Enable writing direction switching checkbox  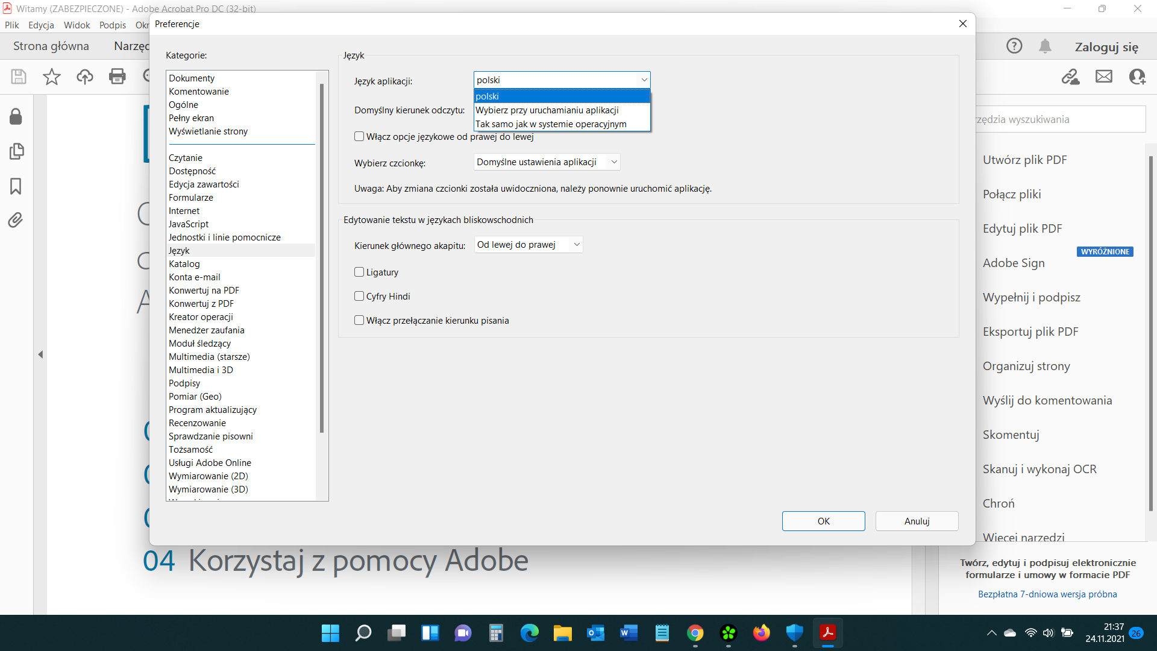point(359,320)
